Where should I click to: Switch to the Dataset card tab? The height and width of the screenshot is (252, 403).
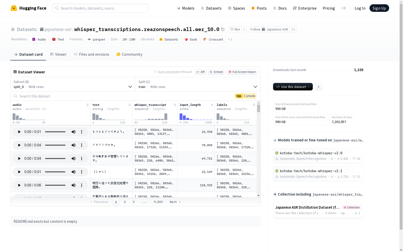coord(28,54)
